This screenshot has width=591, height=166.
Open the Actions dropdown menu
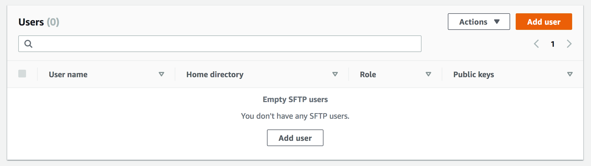click(x=479, y=22)
